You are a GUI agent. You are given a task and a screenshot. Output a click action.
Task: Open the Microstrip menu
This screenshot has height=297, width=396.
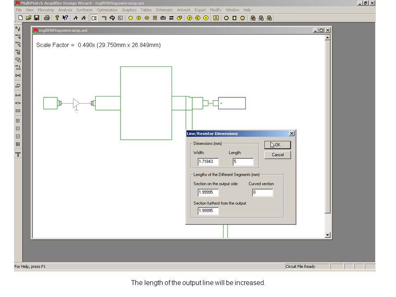(x=46, y=10)
